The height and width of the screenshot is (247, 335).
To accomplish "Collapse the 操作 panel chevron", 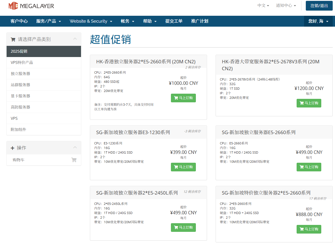I will pos(75,148).
